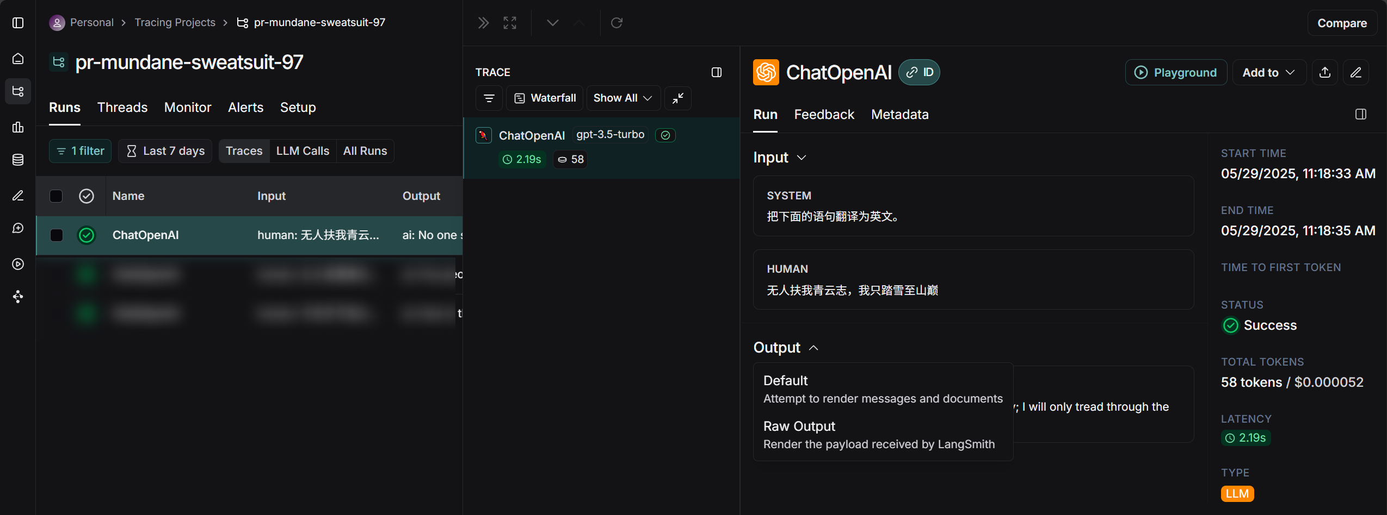Toggle the left sidebar panel icon
The image size is (1387, 515).
coord(18,23)
